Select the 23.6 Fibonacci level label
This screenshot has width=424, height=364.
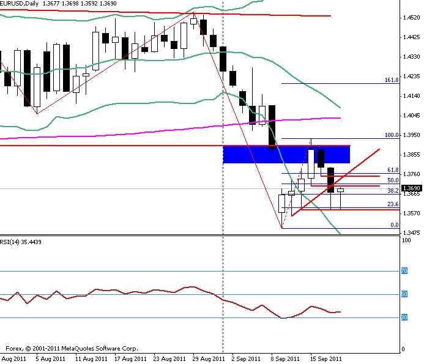click(x=393, y=204)
